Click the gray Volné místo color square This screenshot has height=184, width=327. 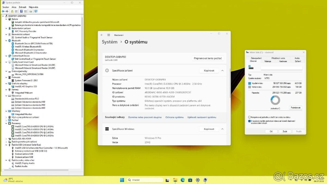[x=250, y=87]
